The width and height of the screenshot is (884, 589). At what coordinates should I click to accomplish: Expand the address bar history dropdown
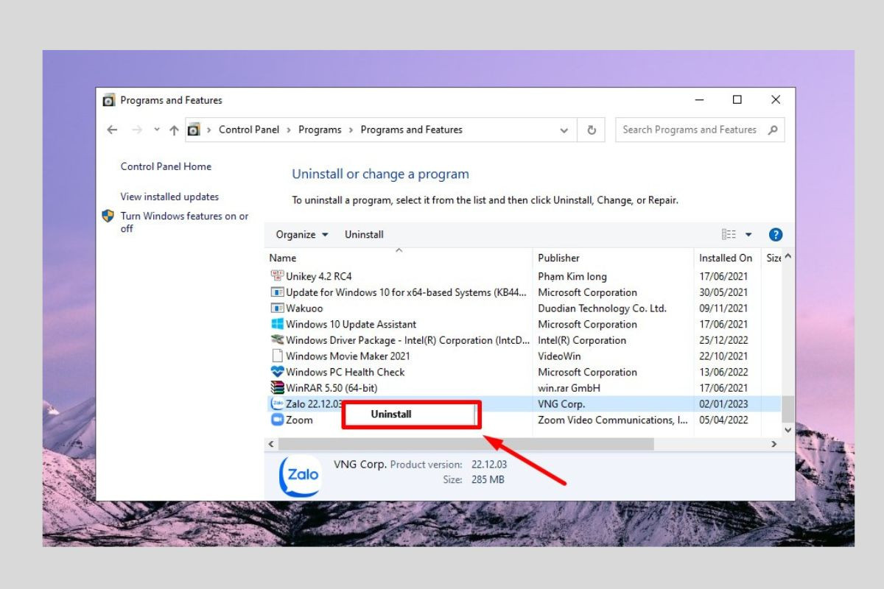pos(564,130)
